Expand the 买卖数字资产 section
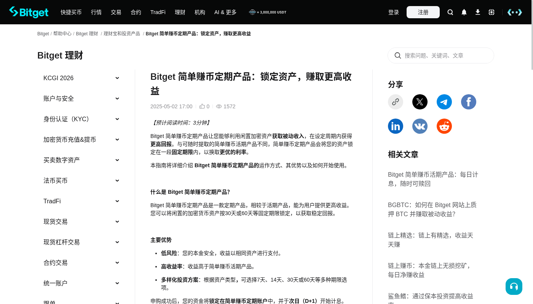This screenshot has width=533, height=304. click(x=81, y=160)
